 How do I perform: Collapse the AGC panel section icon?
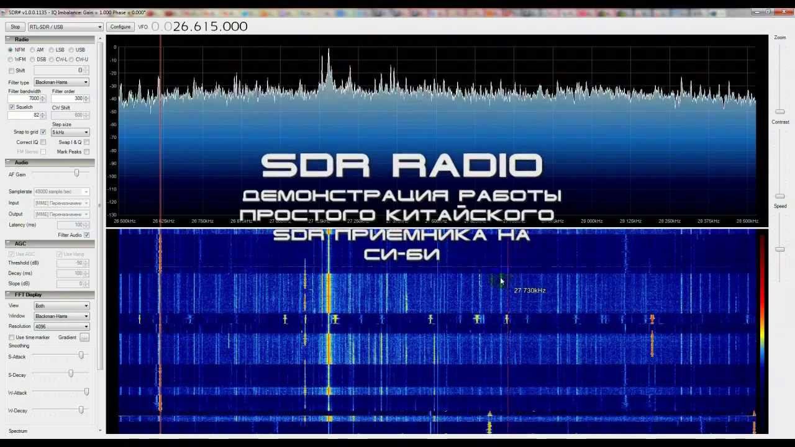point(9,243)
